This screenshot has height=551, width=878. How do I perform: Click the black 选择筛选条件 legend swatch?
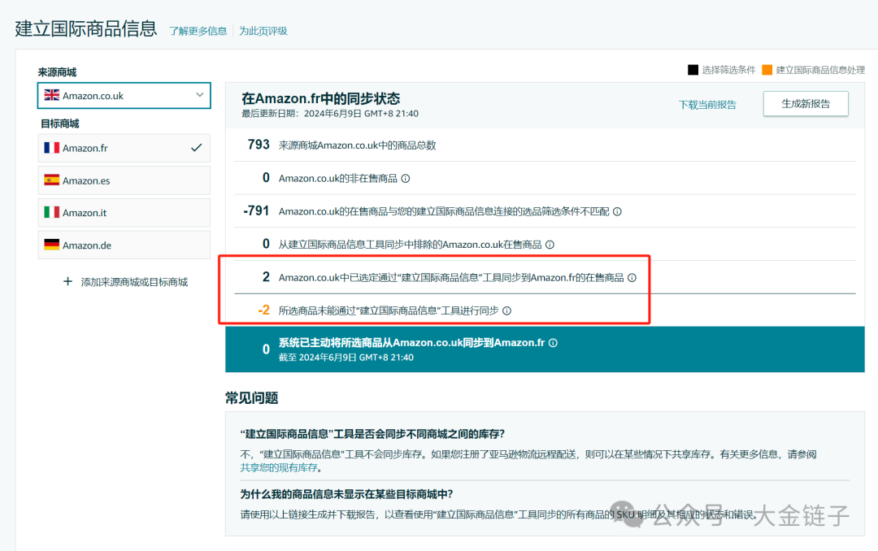(x=693, y=69)
